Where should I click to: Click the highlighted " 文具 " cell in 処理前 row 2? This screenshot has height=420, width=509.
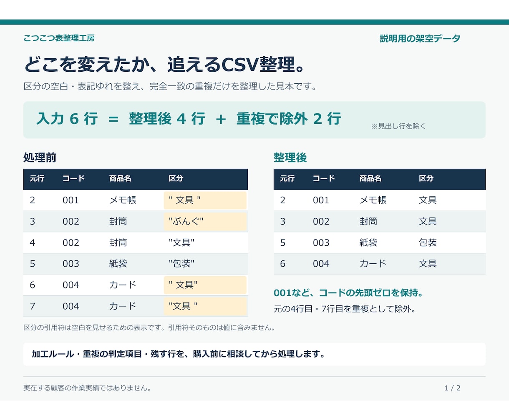coord(205,200)
